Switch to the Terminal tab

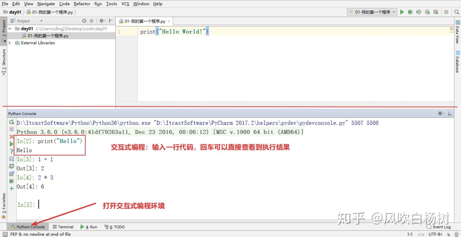coord(65,227)
